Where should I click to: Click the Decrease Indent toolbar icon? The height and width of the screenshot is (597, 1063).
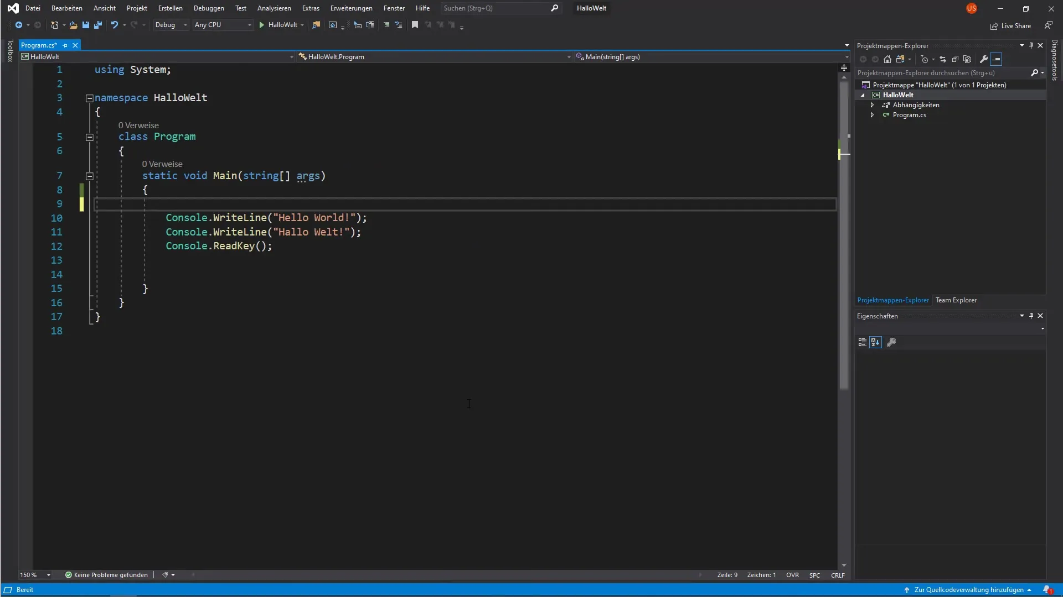[x=358, y=25]
